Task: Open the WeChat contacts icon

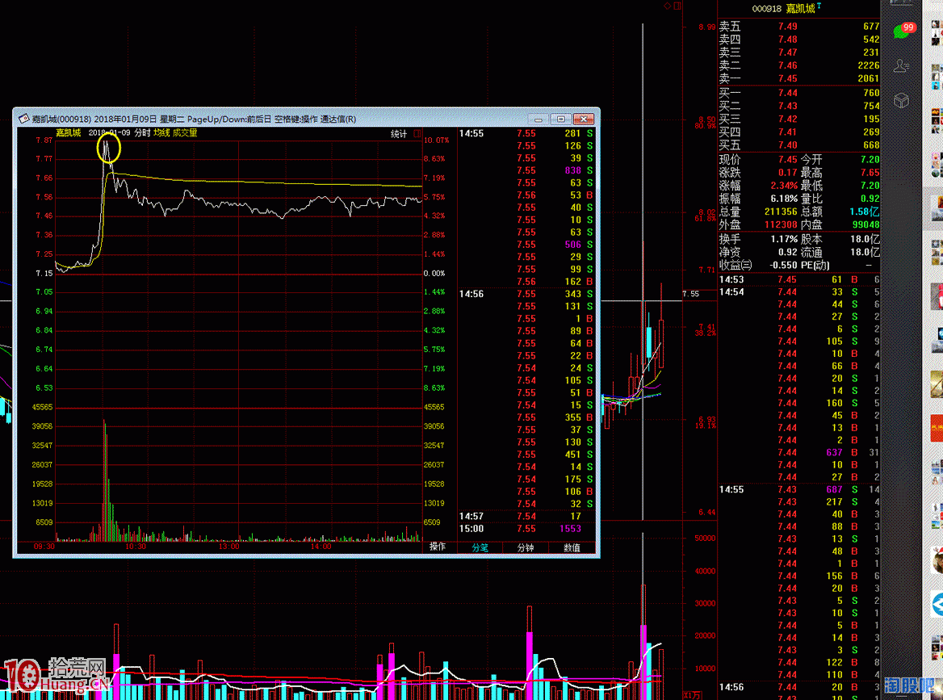Action: point(901,65)
